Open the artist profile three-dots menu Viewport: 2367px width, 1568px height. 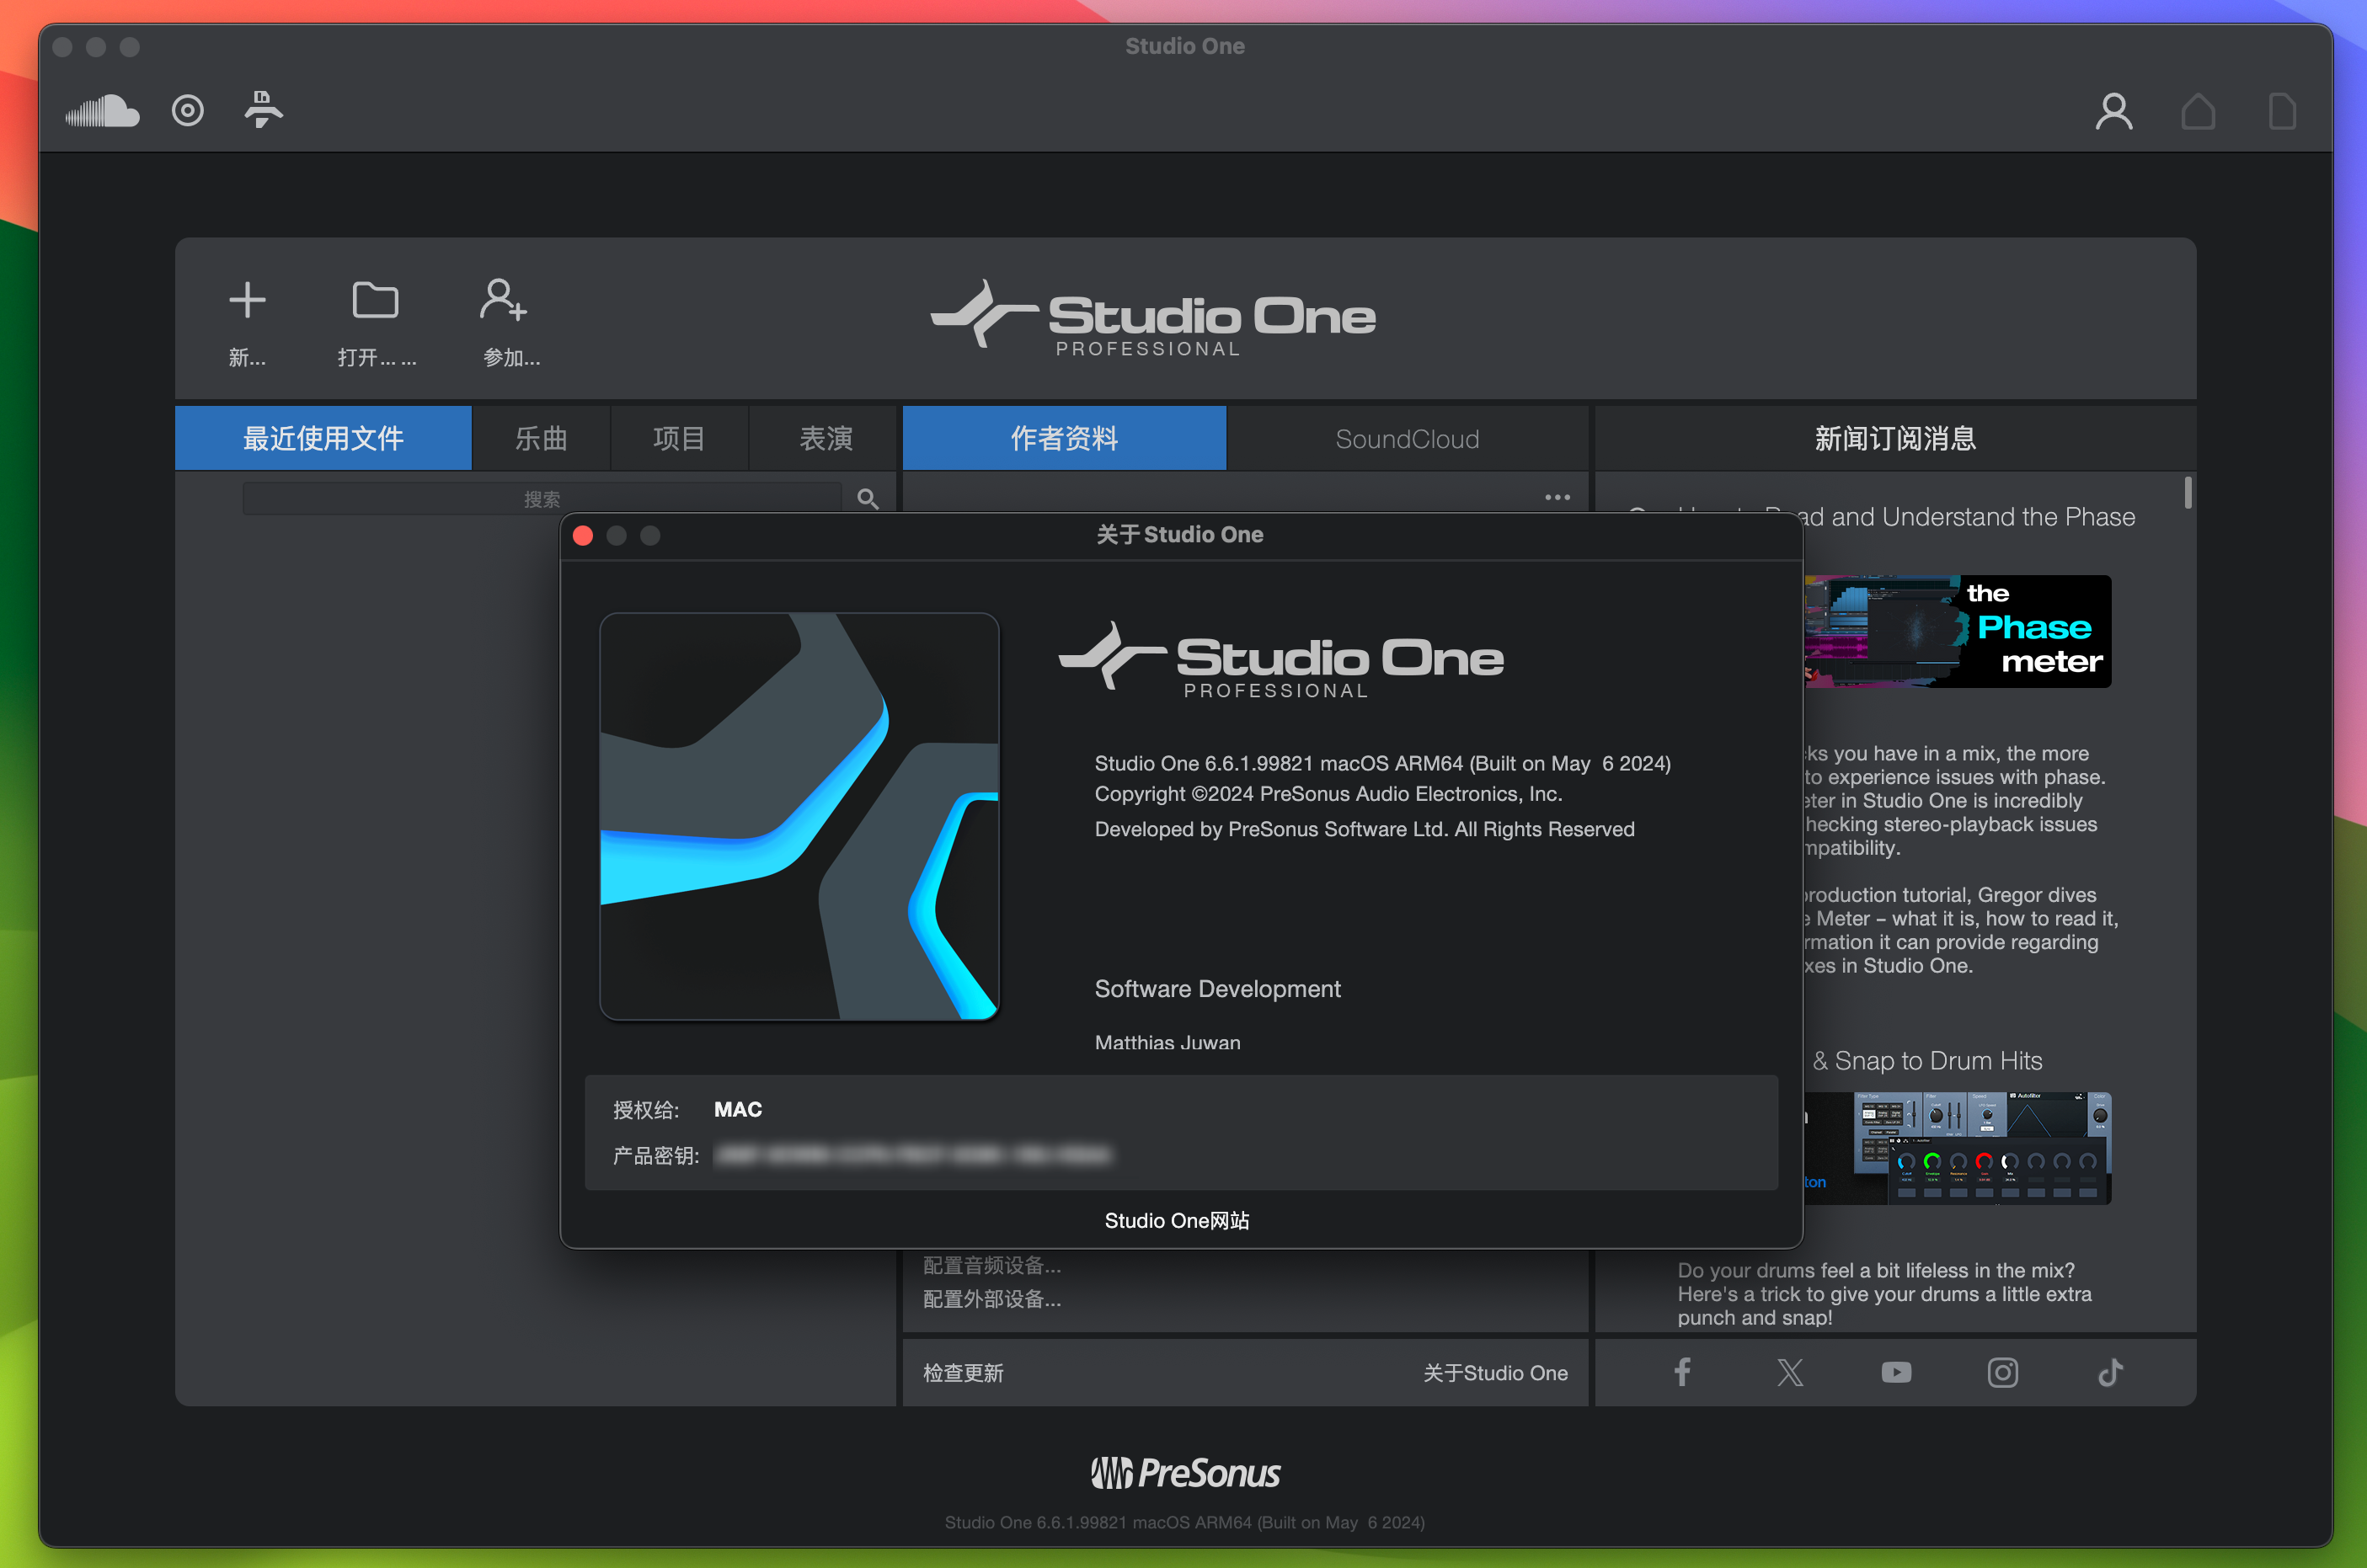[x=1557, y=497]
